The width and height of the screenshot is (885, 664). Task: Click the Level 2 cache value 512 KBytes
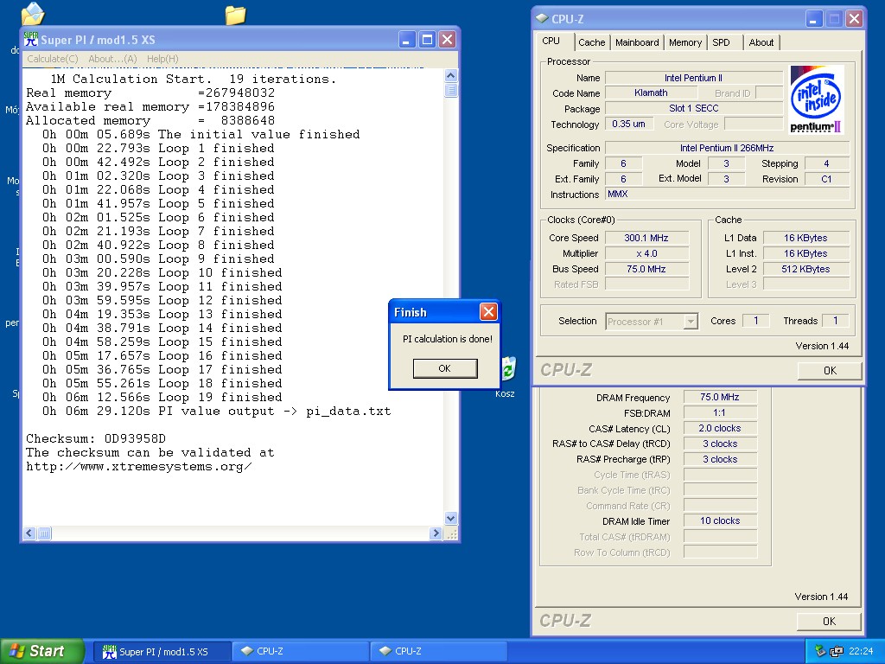click(x=806, y=269)
